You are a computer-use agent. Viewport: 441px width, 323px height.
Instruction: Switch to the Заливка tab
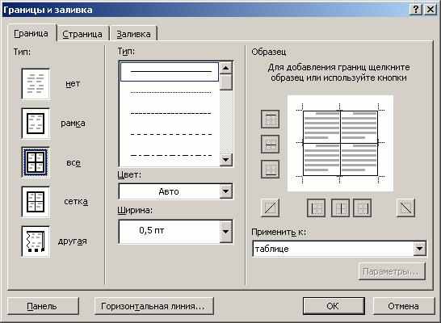pos(133,34)
